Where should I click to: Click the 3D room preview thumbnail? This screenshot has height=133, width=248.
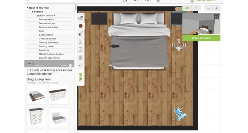point(201,24)
